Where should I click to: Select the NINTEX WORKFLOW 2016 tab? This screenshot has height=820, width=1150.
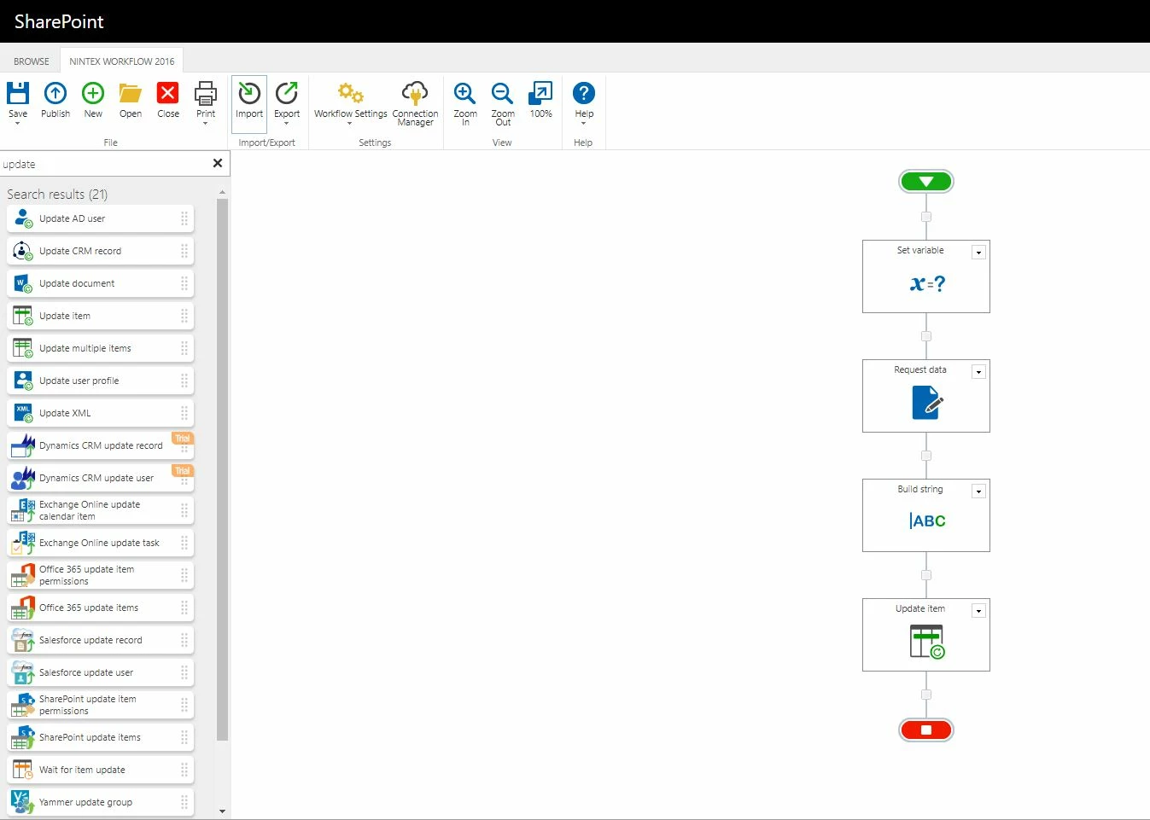coord(122,61)
